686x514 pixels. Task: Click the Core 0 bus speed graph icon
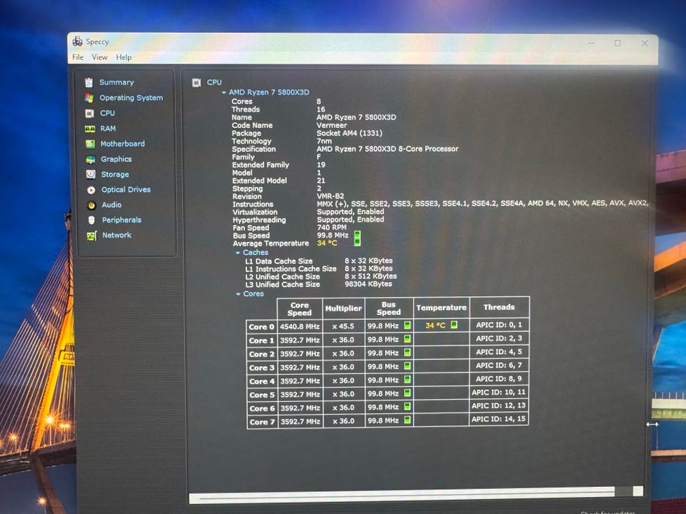pos(407,326)
